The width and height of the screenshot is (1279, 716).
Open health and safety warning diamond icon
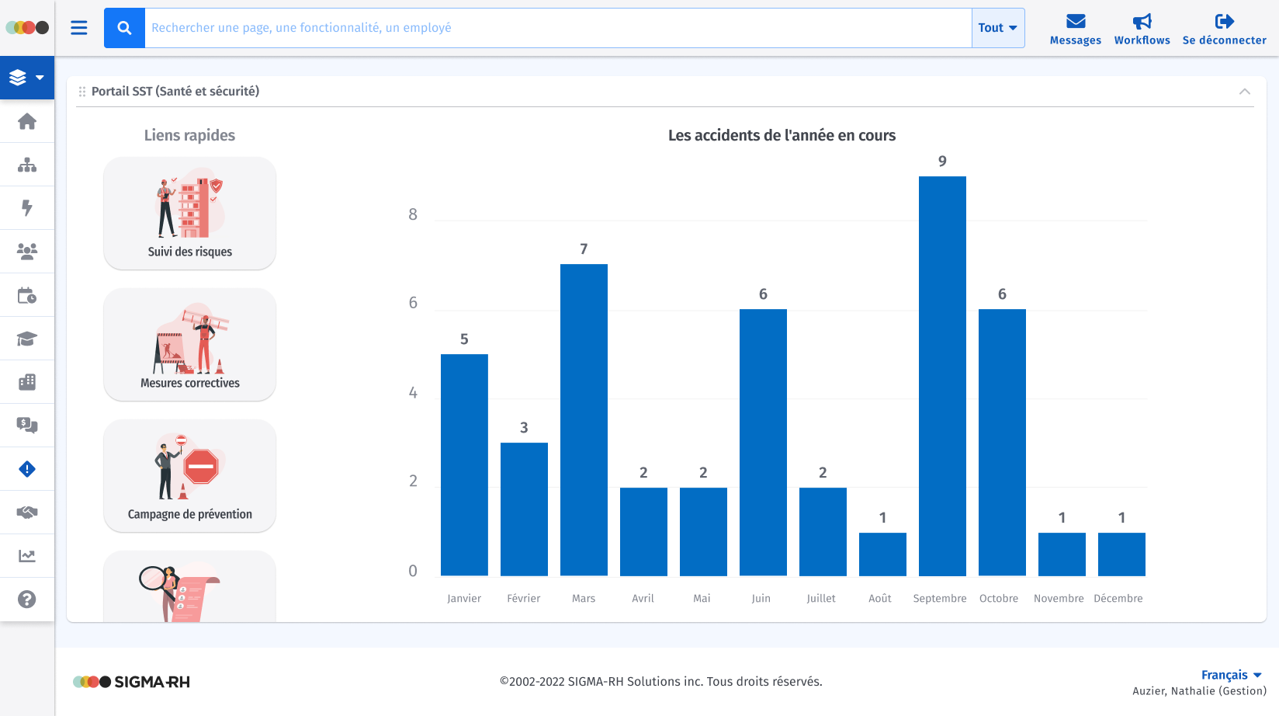[27, 469]
